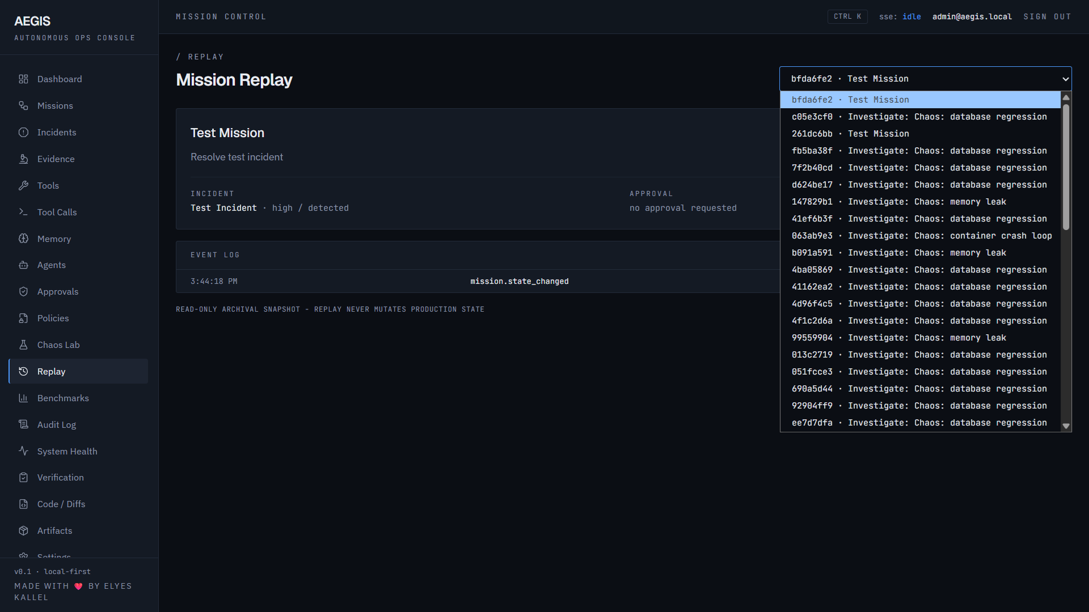
Task: Click the Chaos Lab flask icon
Action: [23, 345]
